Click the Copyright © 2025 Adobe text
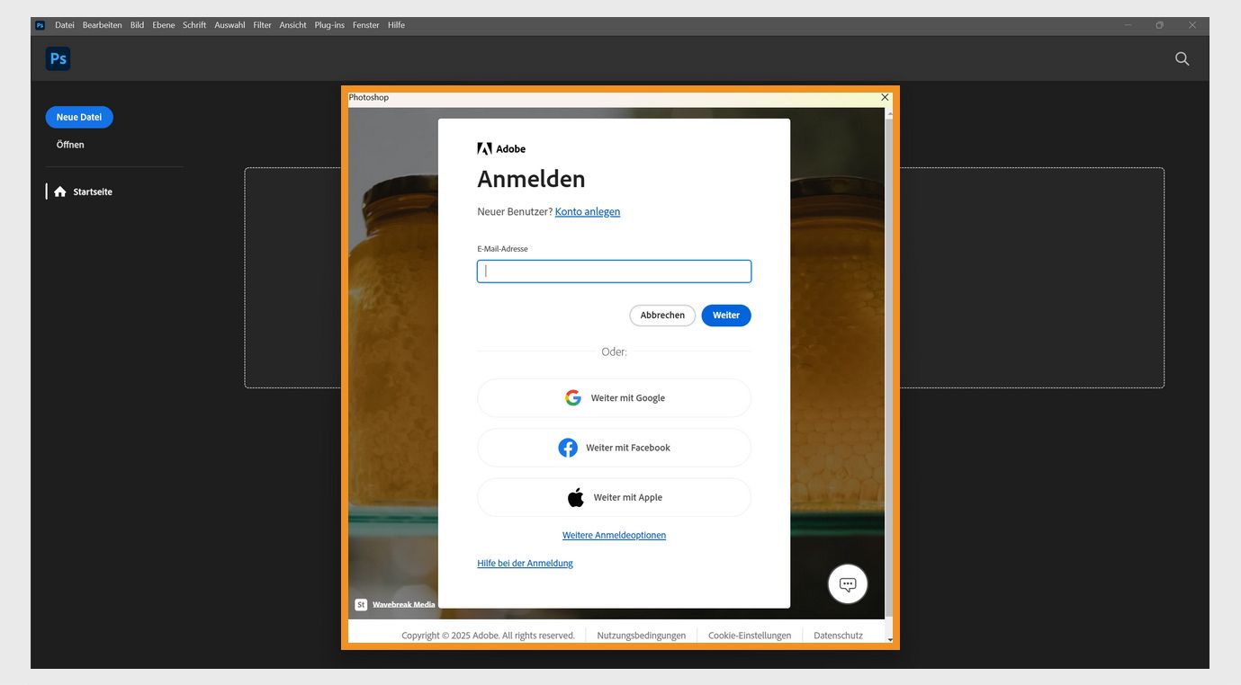This screenshot has height=685, width=1241. click(488, 636)
